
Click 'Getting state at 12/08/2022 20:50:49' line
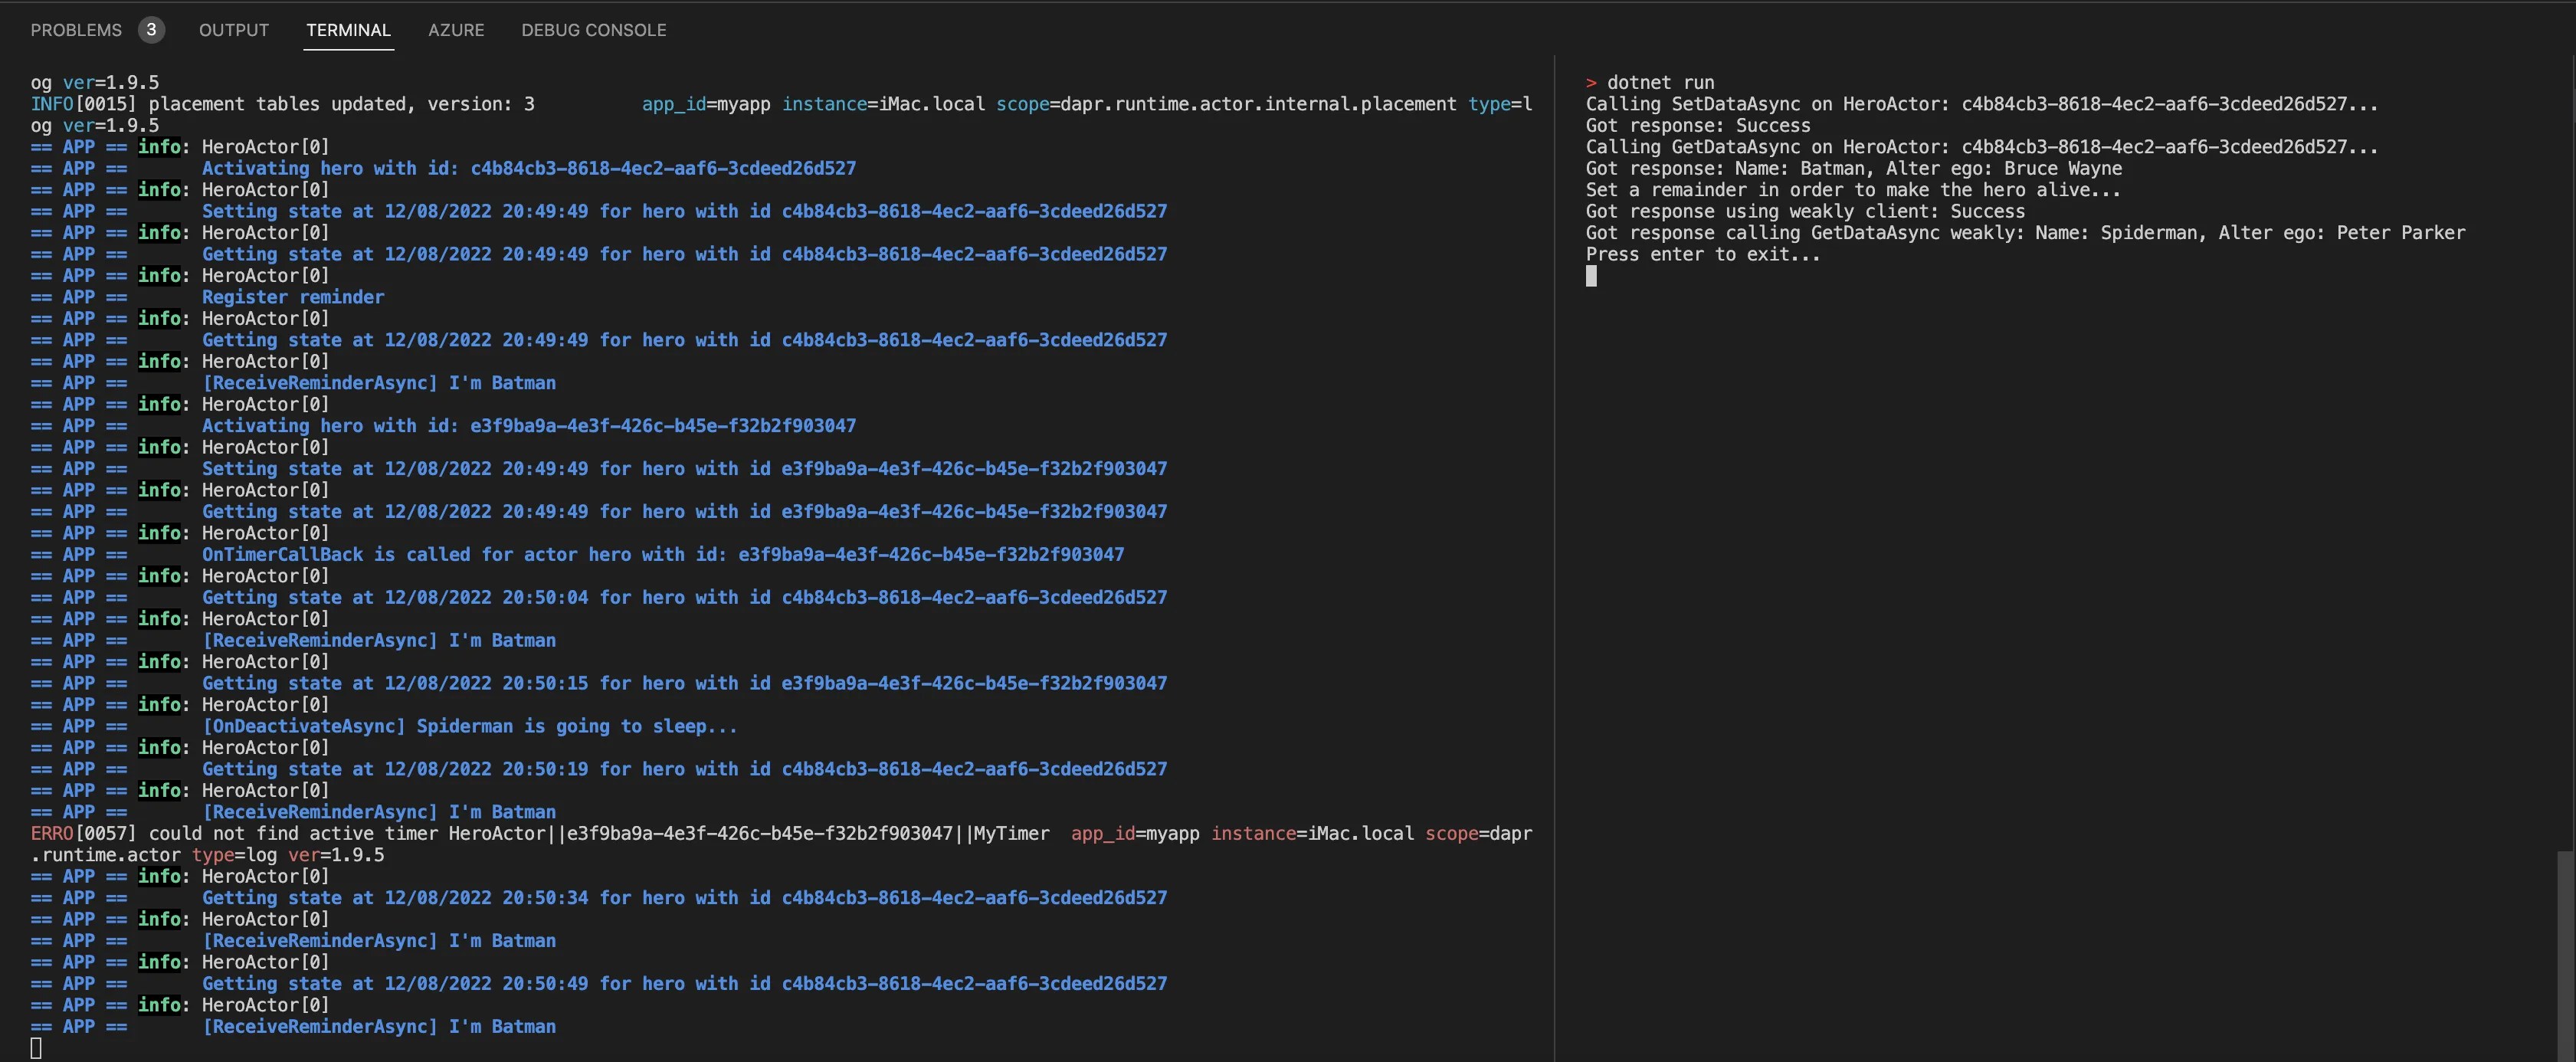coord(685,984)
